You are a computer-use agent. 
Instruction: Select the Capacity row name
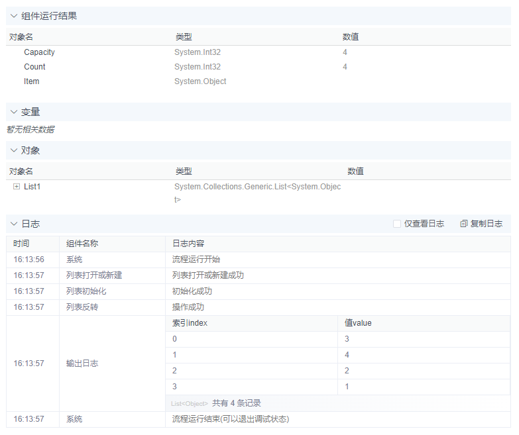click(x=39, y=52)
